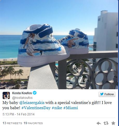Viewport: 119px width, 126px height.
Task: Retweet this tweet using the retweet icon
Action: point(106,123)
